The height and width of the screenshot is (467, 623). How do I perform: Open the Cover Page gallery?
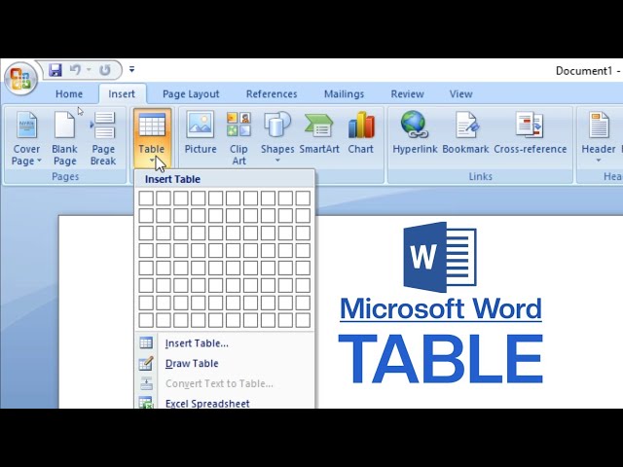point(26,138)
